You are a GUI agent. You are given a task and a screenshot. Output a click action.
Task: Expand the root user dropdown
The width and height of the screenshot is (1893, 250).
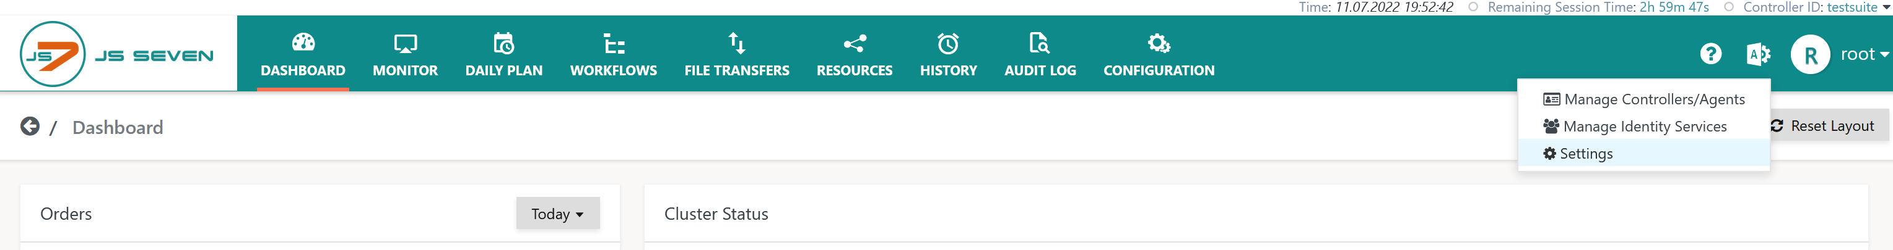[x=1865, y=54]
